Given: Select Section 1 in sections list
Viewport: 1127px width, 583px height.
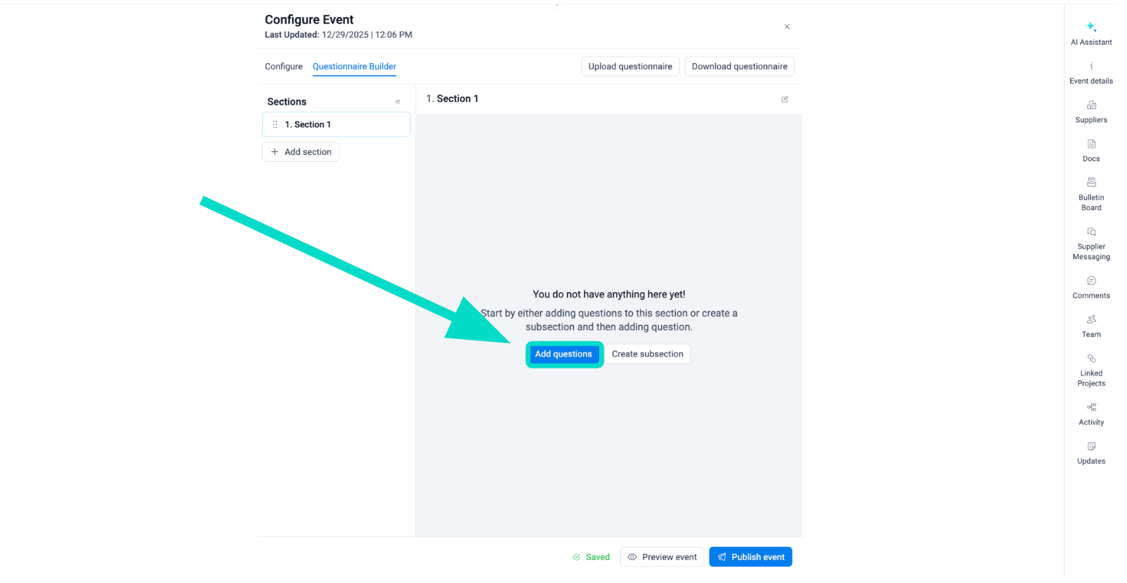Looking at the screenshot, I should click(336, 124).
